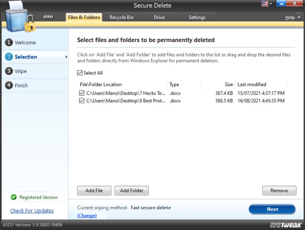Open the language flag dropdown arrow
Viewport: 305px width, 230px height.
pyautogui.click(x=271, y=4)
